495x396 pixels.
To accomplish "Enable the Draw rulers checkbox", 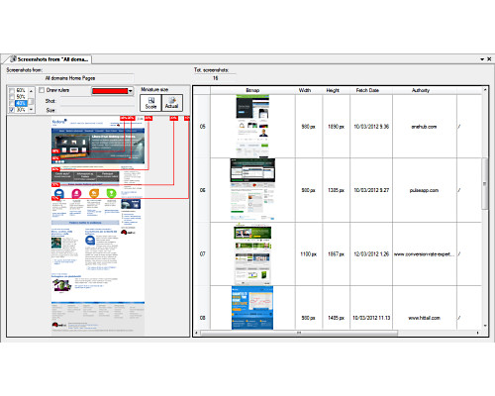I will pyautogui.click(x=42, y=90).
